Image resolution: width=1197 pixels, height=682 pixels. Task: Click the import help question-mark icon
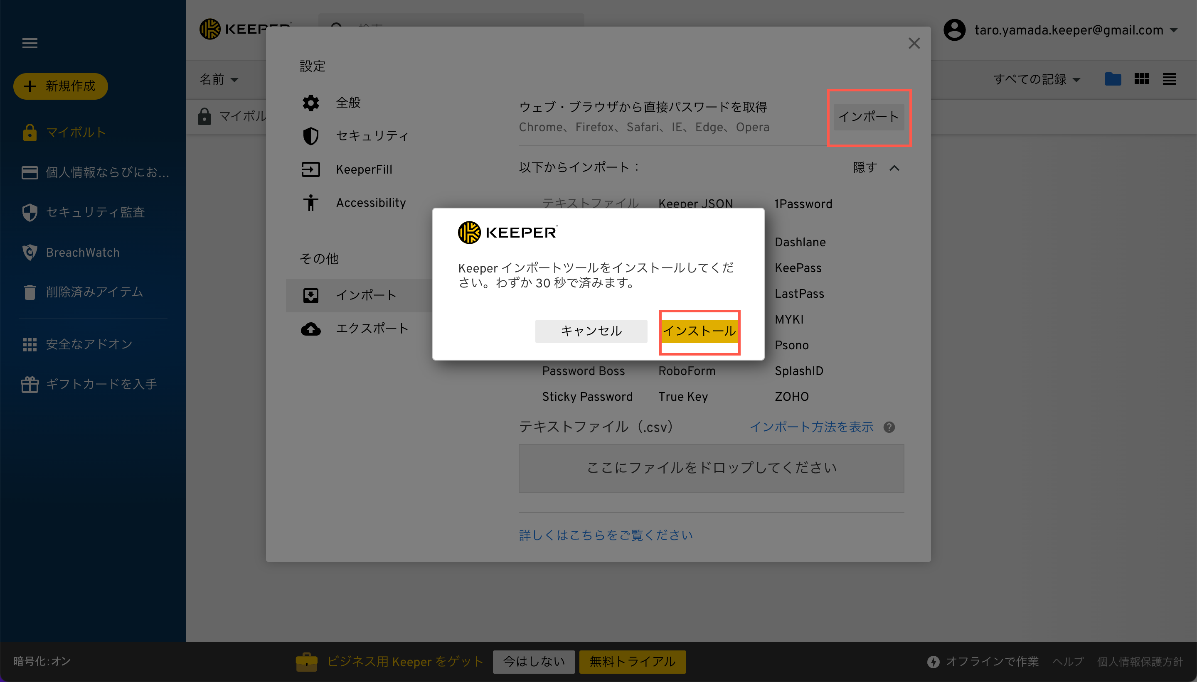coord(889,427)
